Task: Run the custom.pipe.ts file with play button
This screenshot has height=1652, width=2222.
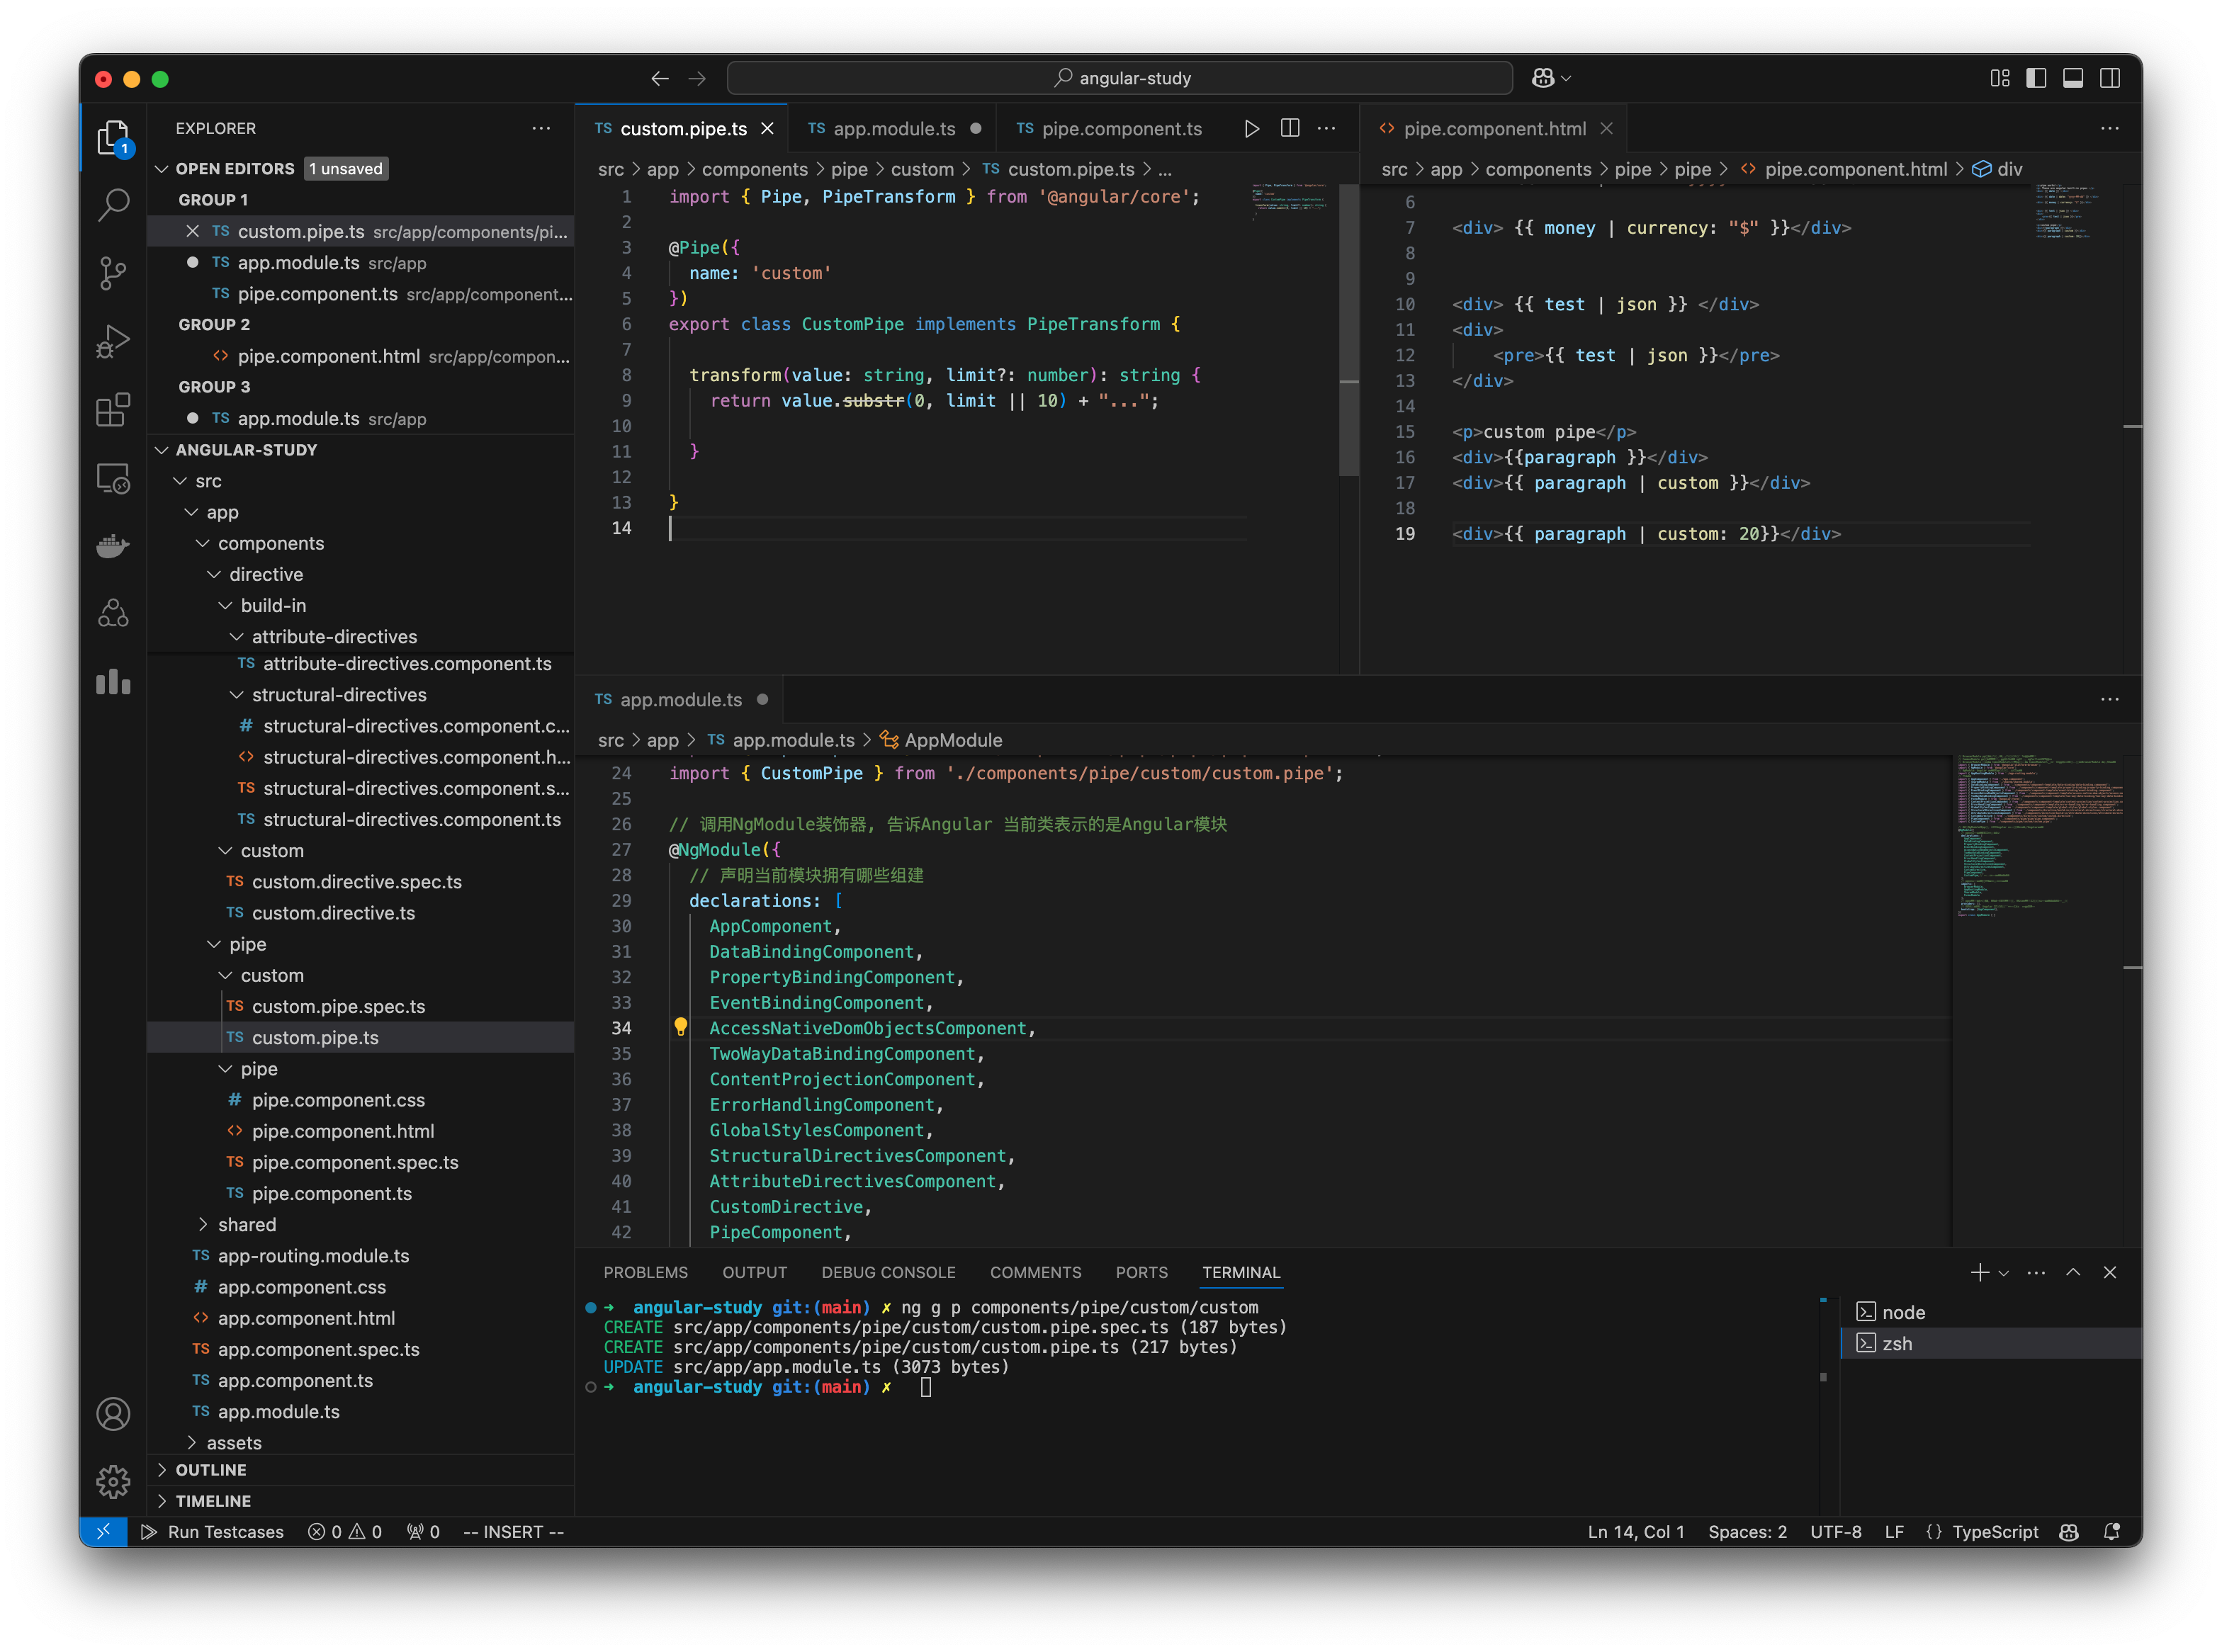Action: (1251, 128)
